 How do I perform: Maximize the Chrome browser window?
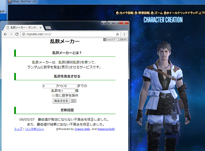[116, 23]
